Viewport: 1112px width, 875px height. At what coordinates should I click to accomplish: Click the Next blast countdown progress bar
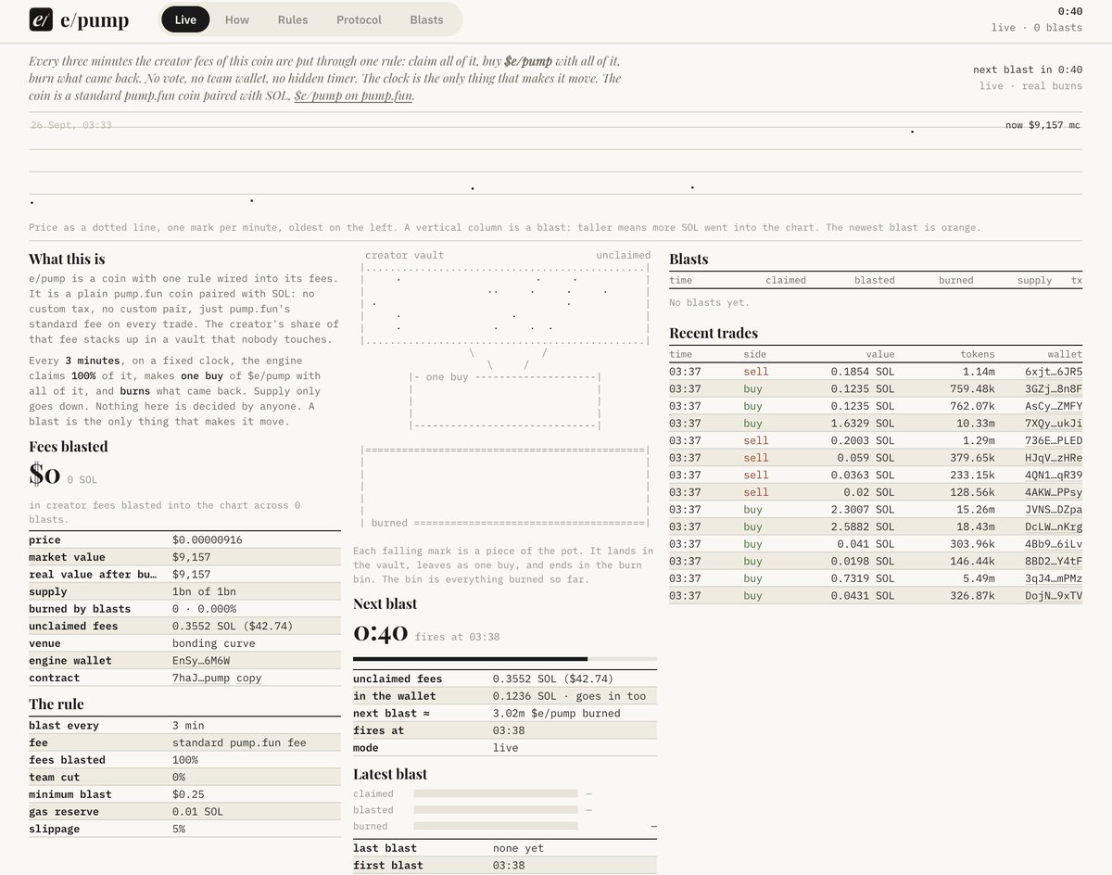[505, 658]
